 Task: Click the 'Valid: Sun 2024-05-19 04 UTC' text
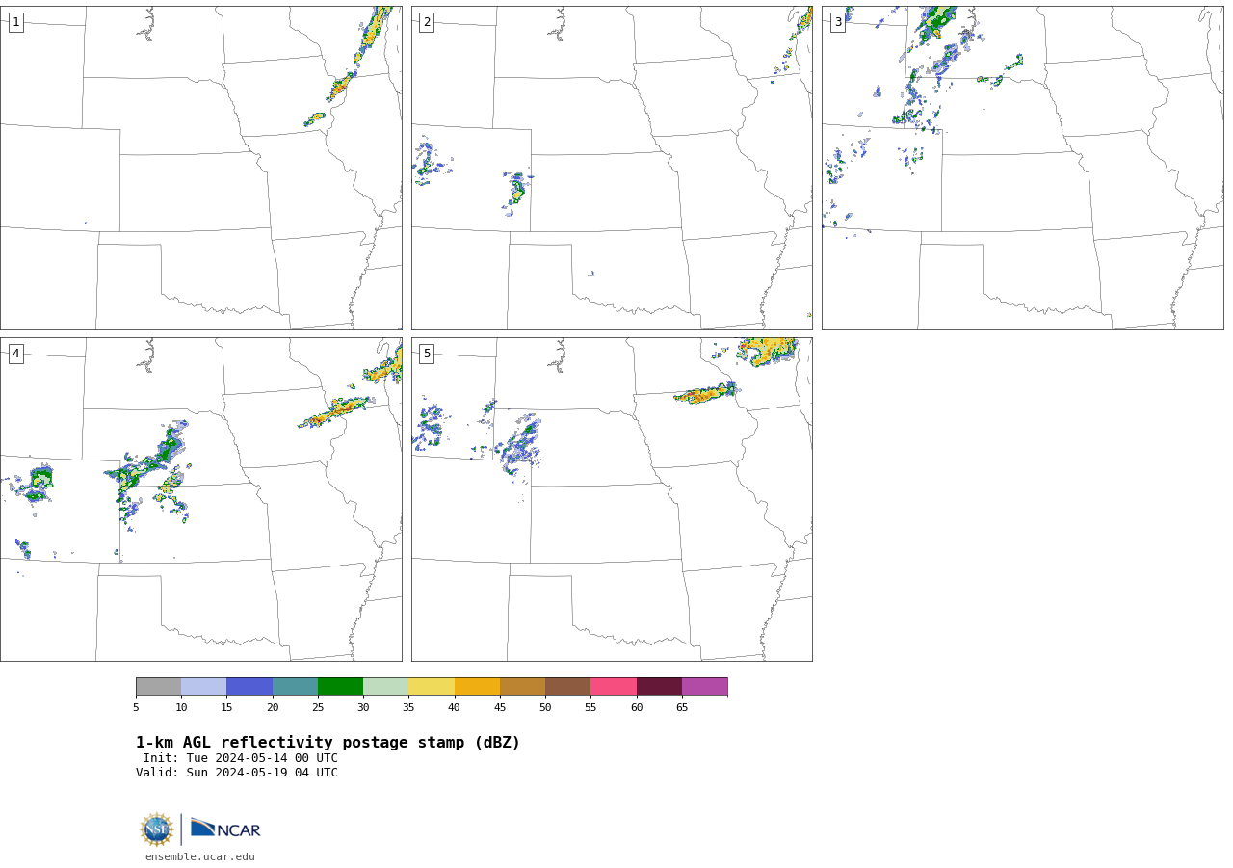237,773
